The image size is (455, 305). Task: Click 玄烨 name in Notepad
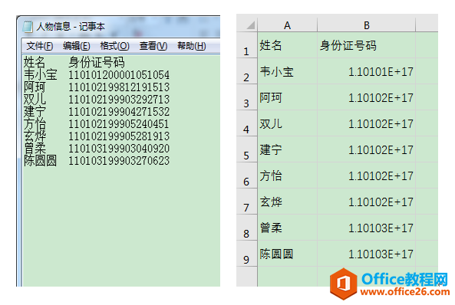tap(35, 136)
